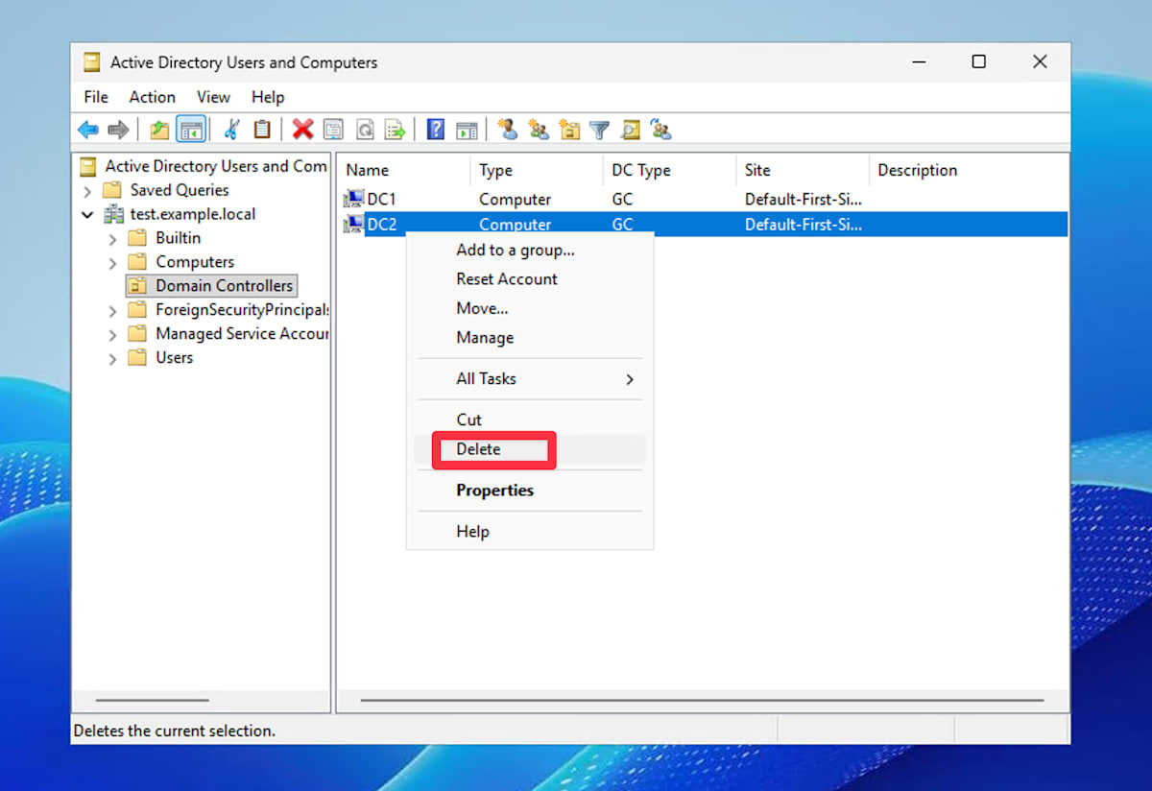
Task: Click the Create New Group toolbar icon
Action: coord(539,130)
